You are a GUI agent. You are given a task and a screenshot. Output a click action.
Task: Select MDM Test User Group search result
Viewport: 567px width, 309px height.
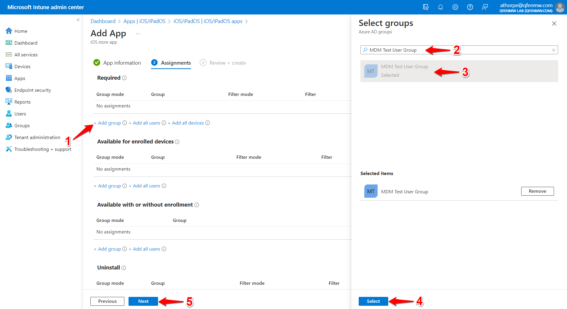pyautogui.click(x=459, y=71)
